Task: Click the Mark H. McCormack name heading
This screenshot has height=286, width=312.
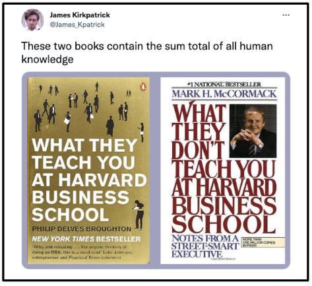Action: (224, 94)
